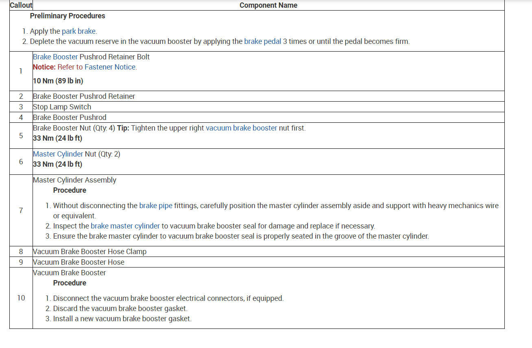
Task: Click the 10 Nm (89 lb in) torque value
Action: point(58,81)
